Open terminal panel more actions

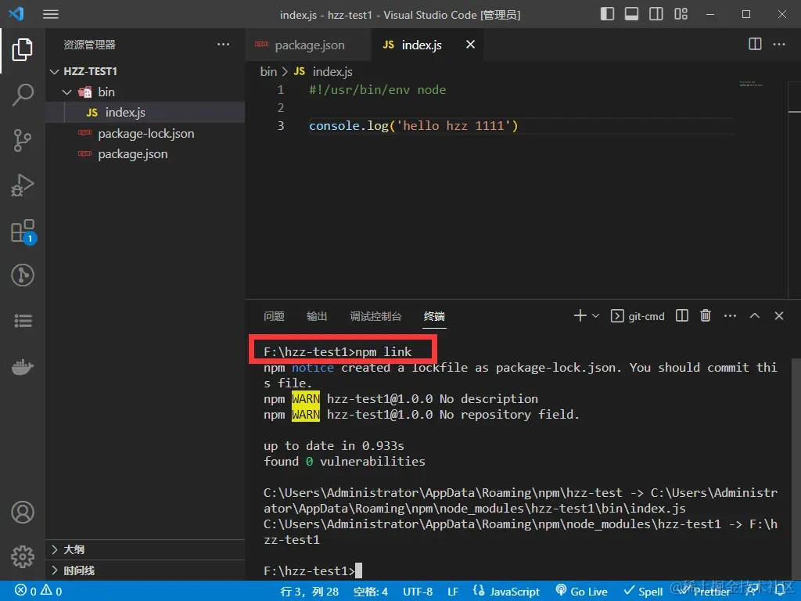click(x=730, y=316)
